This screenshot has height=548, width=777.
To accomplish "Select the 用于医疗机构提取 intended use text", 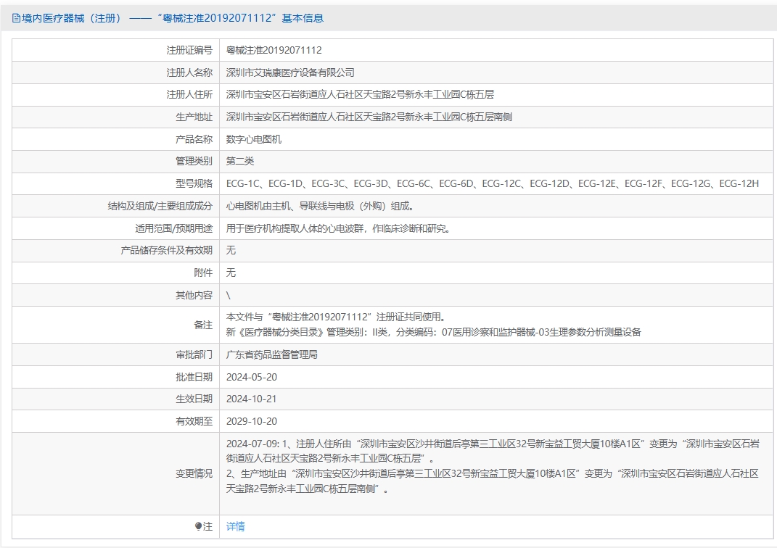I will click(338, 229).
